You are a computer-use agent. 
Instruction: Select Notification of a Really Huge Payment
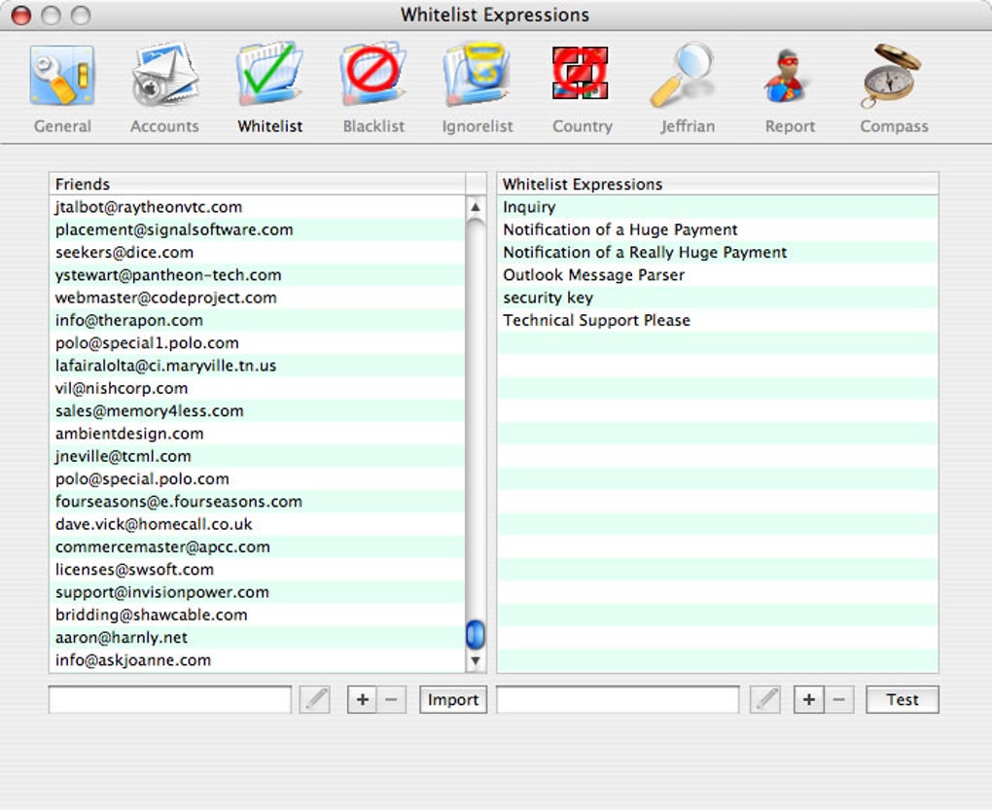718,252
